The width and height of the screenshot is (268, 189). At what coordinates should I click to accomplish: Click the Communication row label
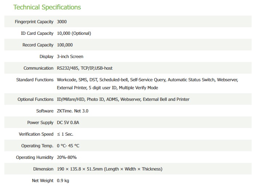38,68
